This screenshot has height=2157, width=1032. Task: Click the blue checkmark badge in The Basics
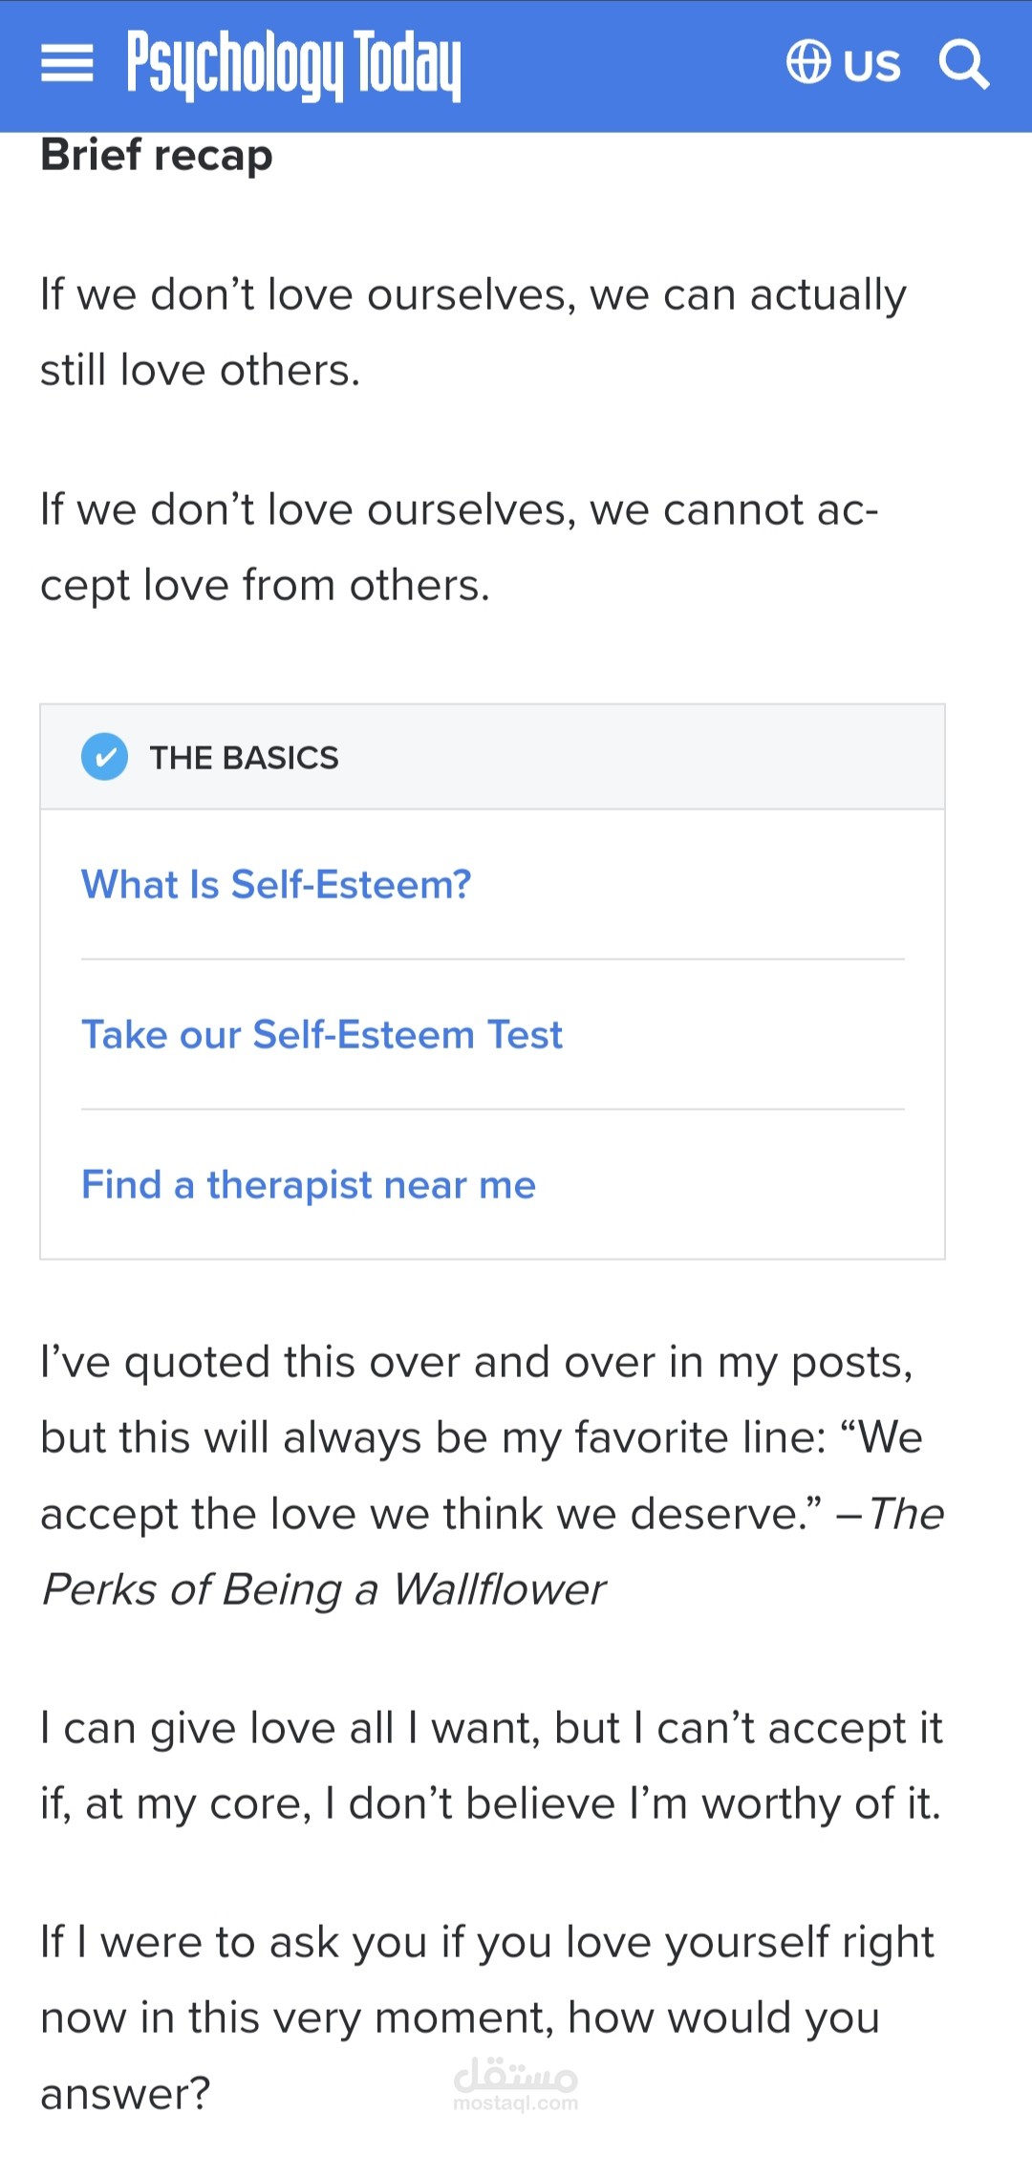[x=104, y=757]
